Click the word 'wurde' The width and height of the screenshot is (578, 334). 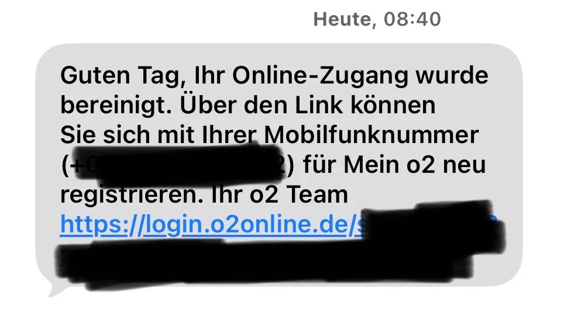click(x=452, y=75)
